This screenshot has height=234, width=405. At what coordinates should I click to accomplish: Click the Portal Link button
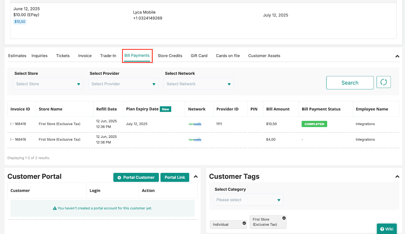pyautogui.click(x=175, y=177)
